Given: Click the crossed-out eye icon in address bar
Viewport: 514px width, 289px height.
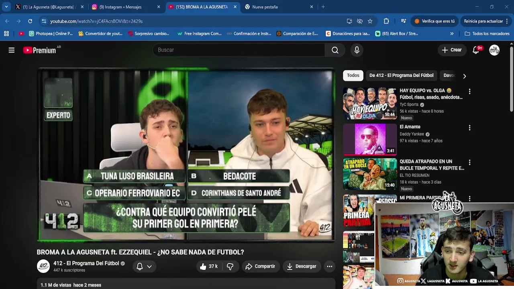Looking at the screenshot, I should [360, 21].
